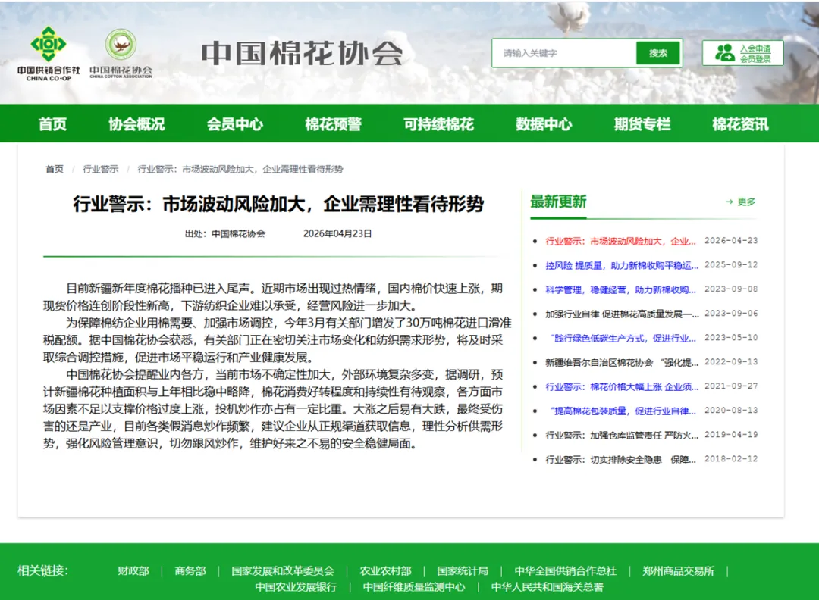Viewport: 819px width, 600px height.
Task: Open the 科学管理，稳健经营 sidebar article
Action: pyautogui.click(x=620, y=289)
